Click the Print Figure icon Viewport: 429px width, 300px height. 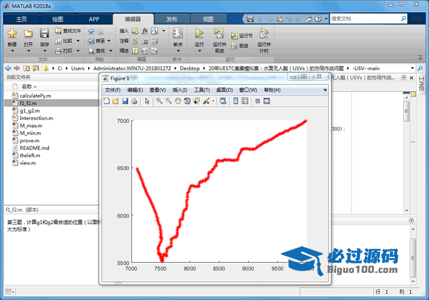[134, 101]
